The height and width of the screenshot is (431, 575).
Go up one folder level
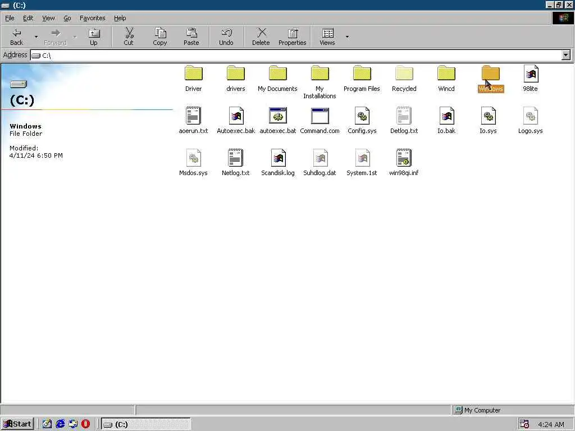(94, 36)
